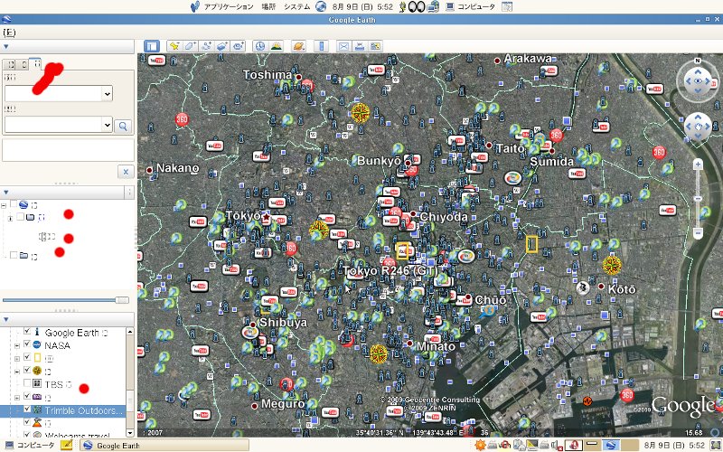This screenshot has width=723, height=452.
Task: Open the (E) menu in menu bar
Action: pyautogui.click(x=9, y=33)
